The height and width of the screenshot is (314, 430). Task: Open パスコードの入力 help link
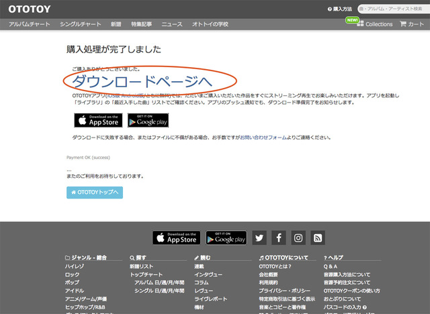tap(345, 307)
